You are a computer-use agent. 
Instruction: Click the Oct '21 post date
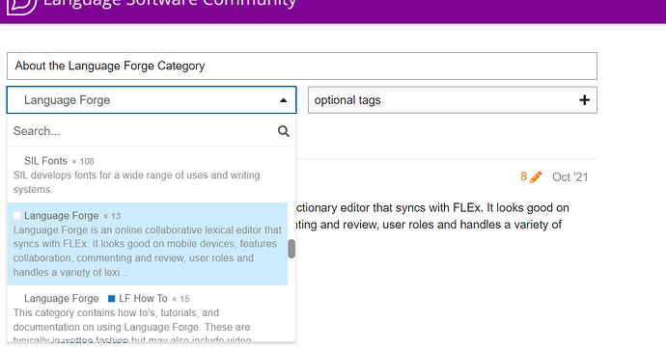coord(570,177)
